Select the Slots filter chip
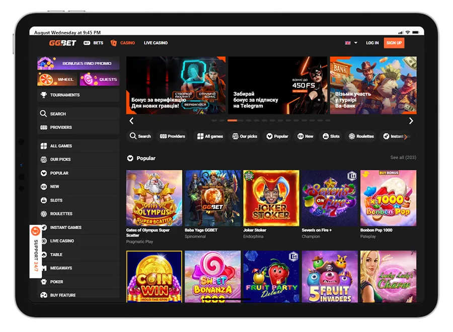Viewport: 453px width, 332px height. pos(331,136)
